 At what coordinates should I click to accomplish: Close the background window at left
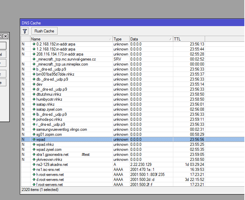(x=5, y=36)
